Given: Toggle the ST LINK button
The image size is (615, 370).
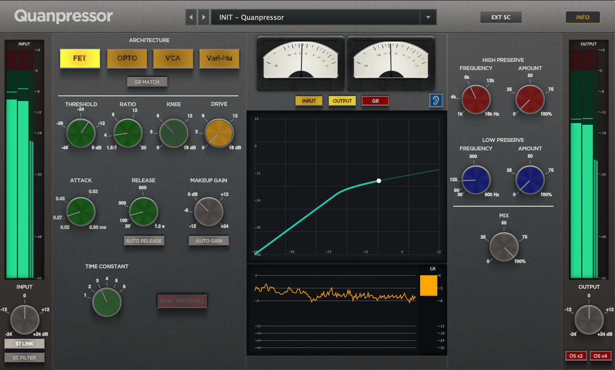Looking at the screenshot, I should coord(25,344).
